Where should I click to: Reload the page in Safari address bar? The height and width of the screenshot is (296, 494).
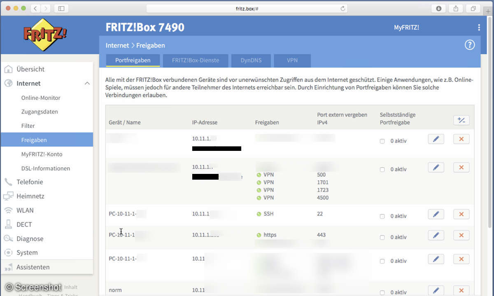tap(343, 8)
